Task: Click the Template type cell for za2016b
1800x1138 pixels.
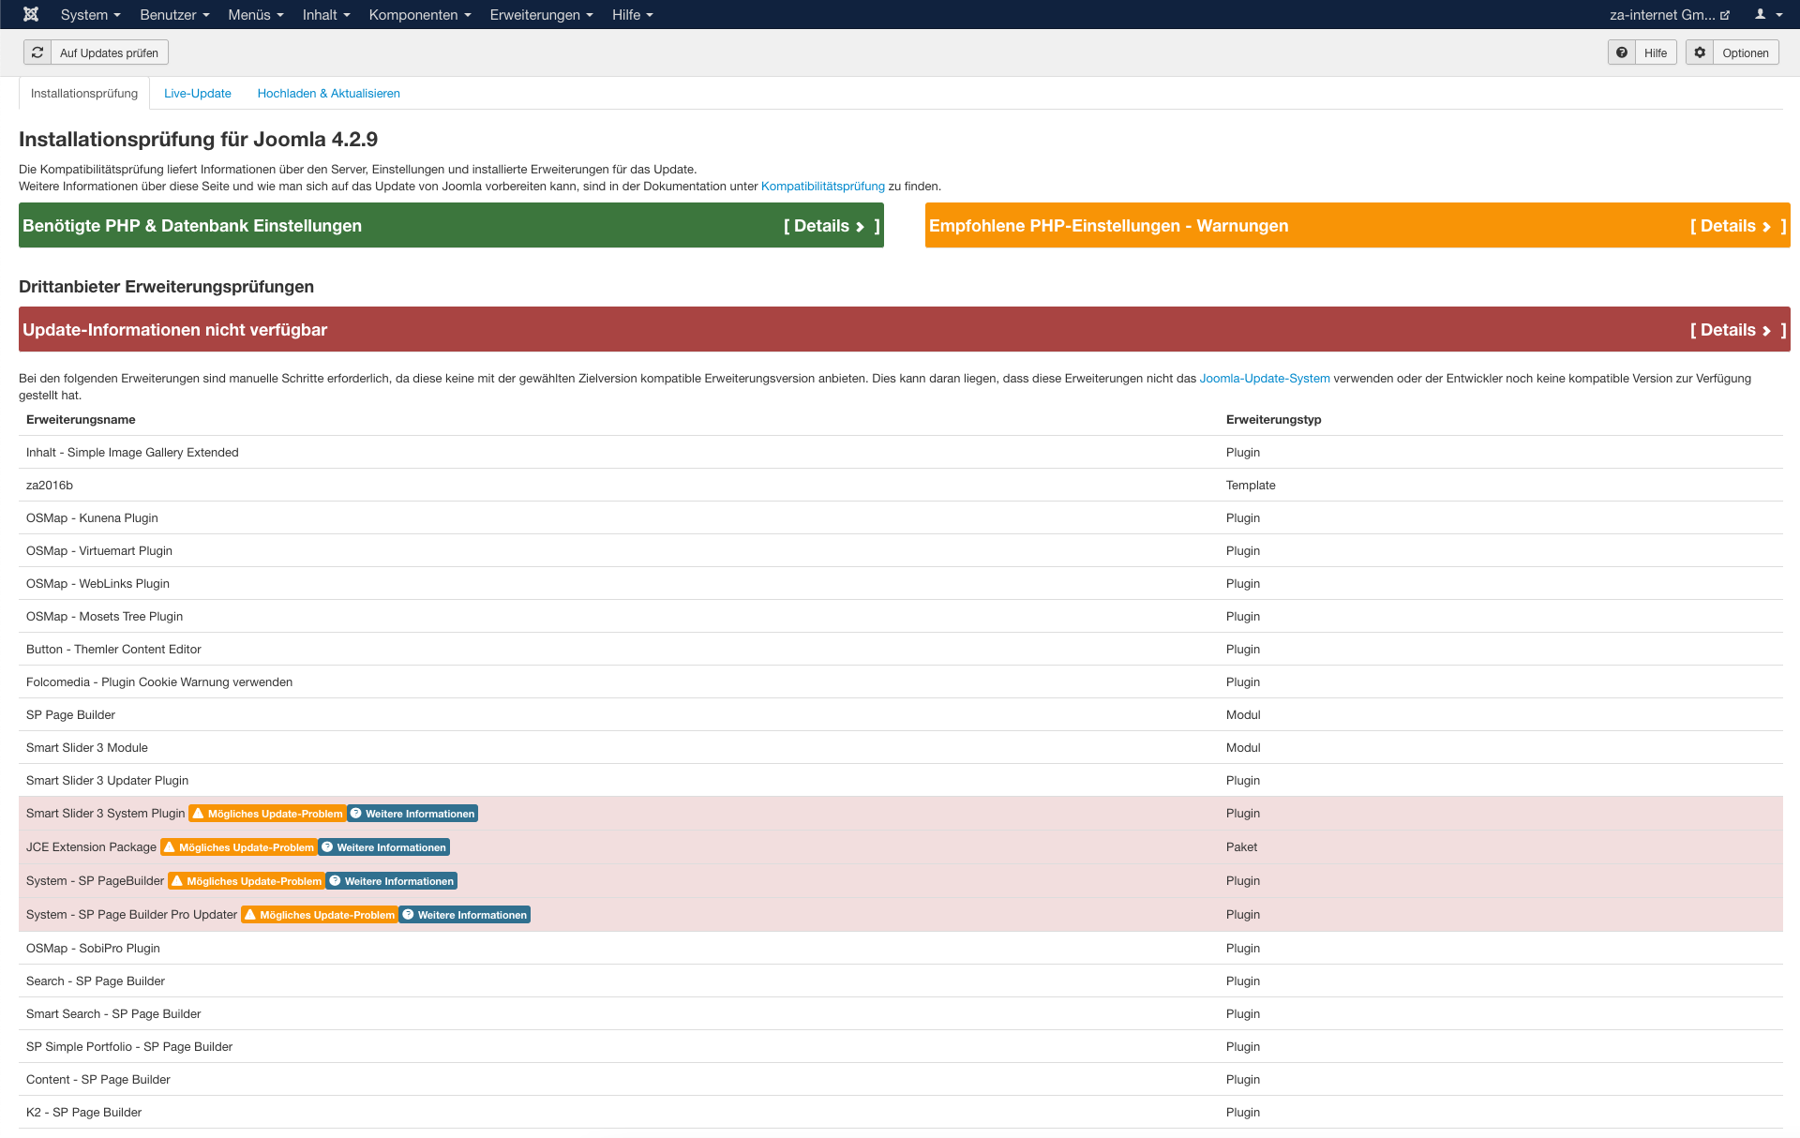Action: point(1251,485)
